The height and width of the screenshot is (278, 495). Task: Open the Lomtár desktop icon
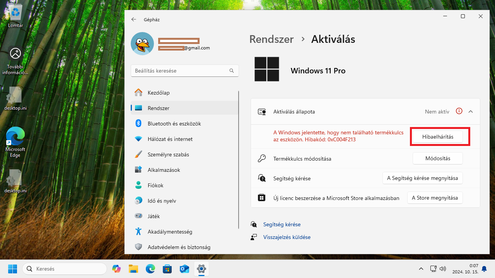click(x=15, y=16)
